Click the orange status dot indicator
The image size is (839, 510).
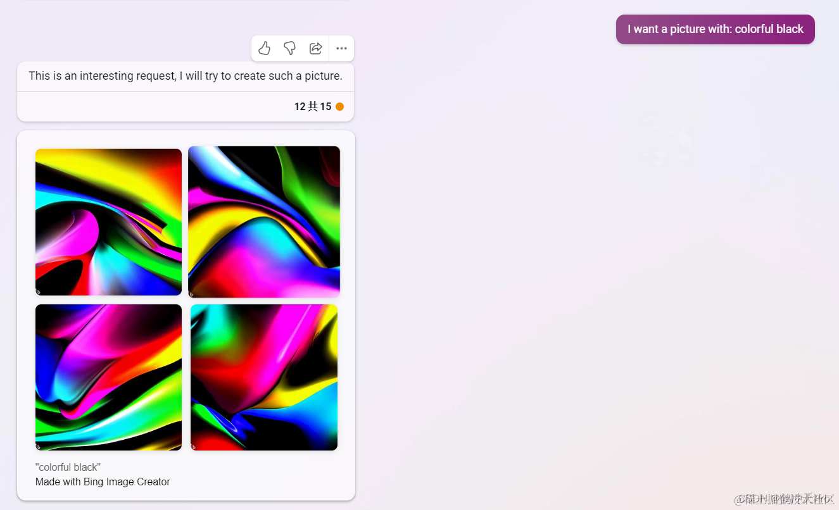[339, 106]
